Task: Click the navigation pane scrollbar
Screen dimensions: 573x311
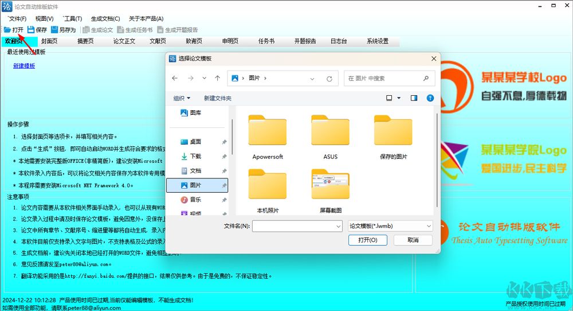Action: (x=231, y=137)
